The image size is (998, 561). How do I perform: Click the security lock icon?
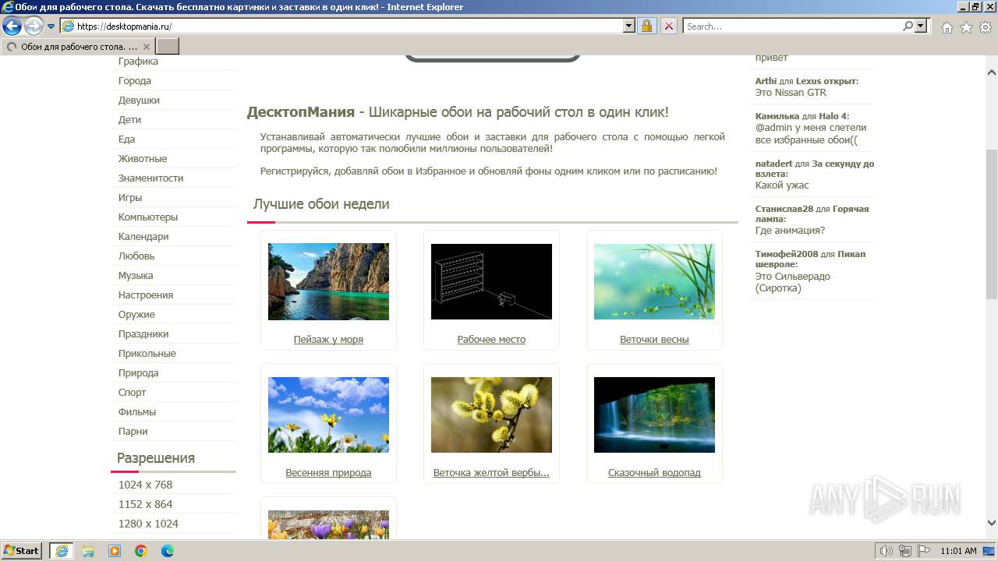pos(646,26)
